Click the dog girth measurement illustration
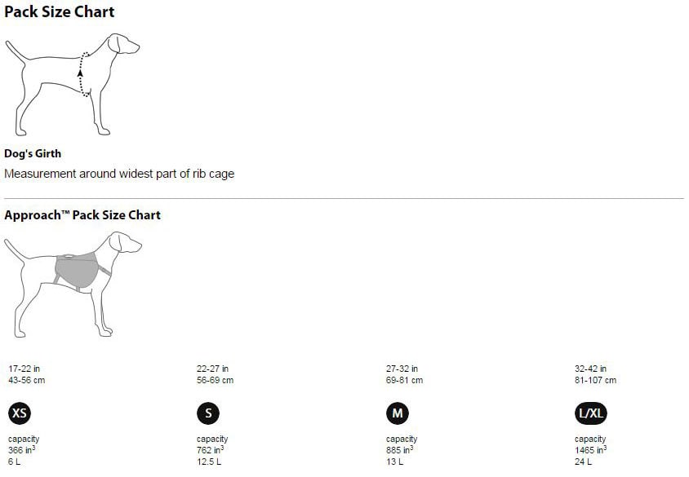This screenshot has height=477, width=689. click(x=72, y=84)
